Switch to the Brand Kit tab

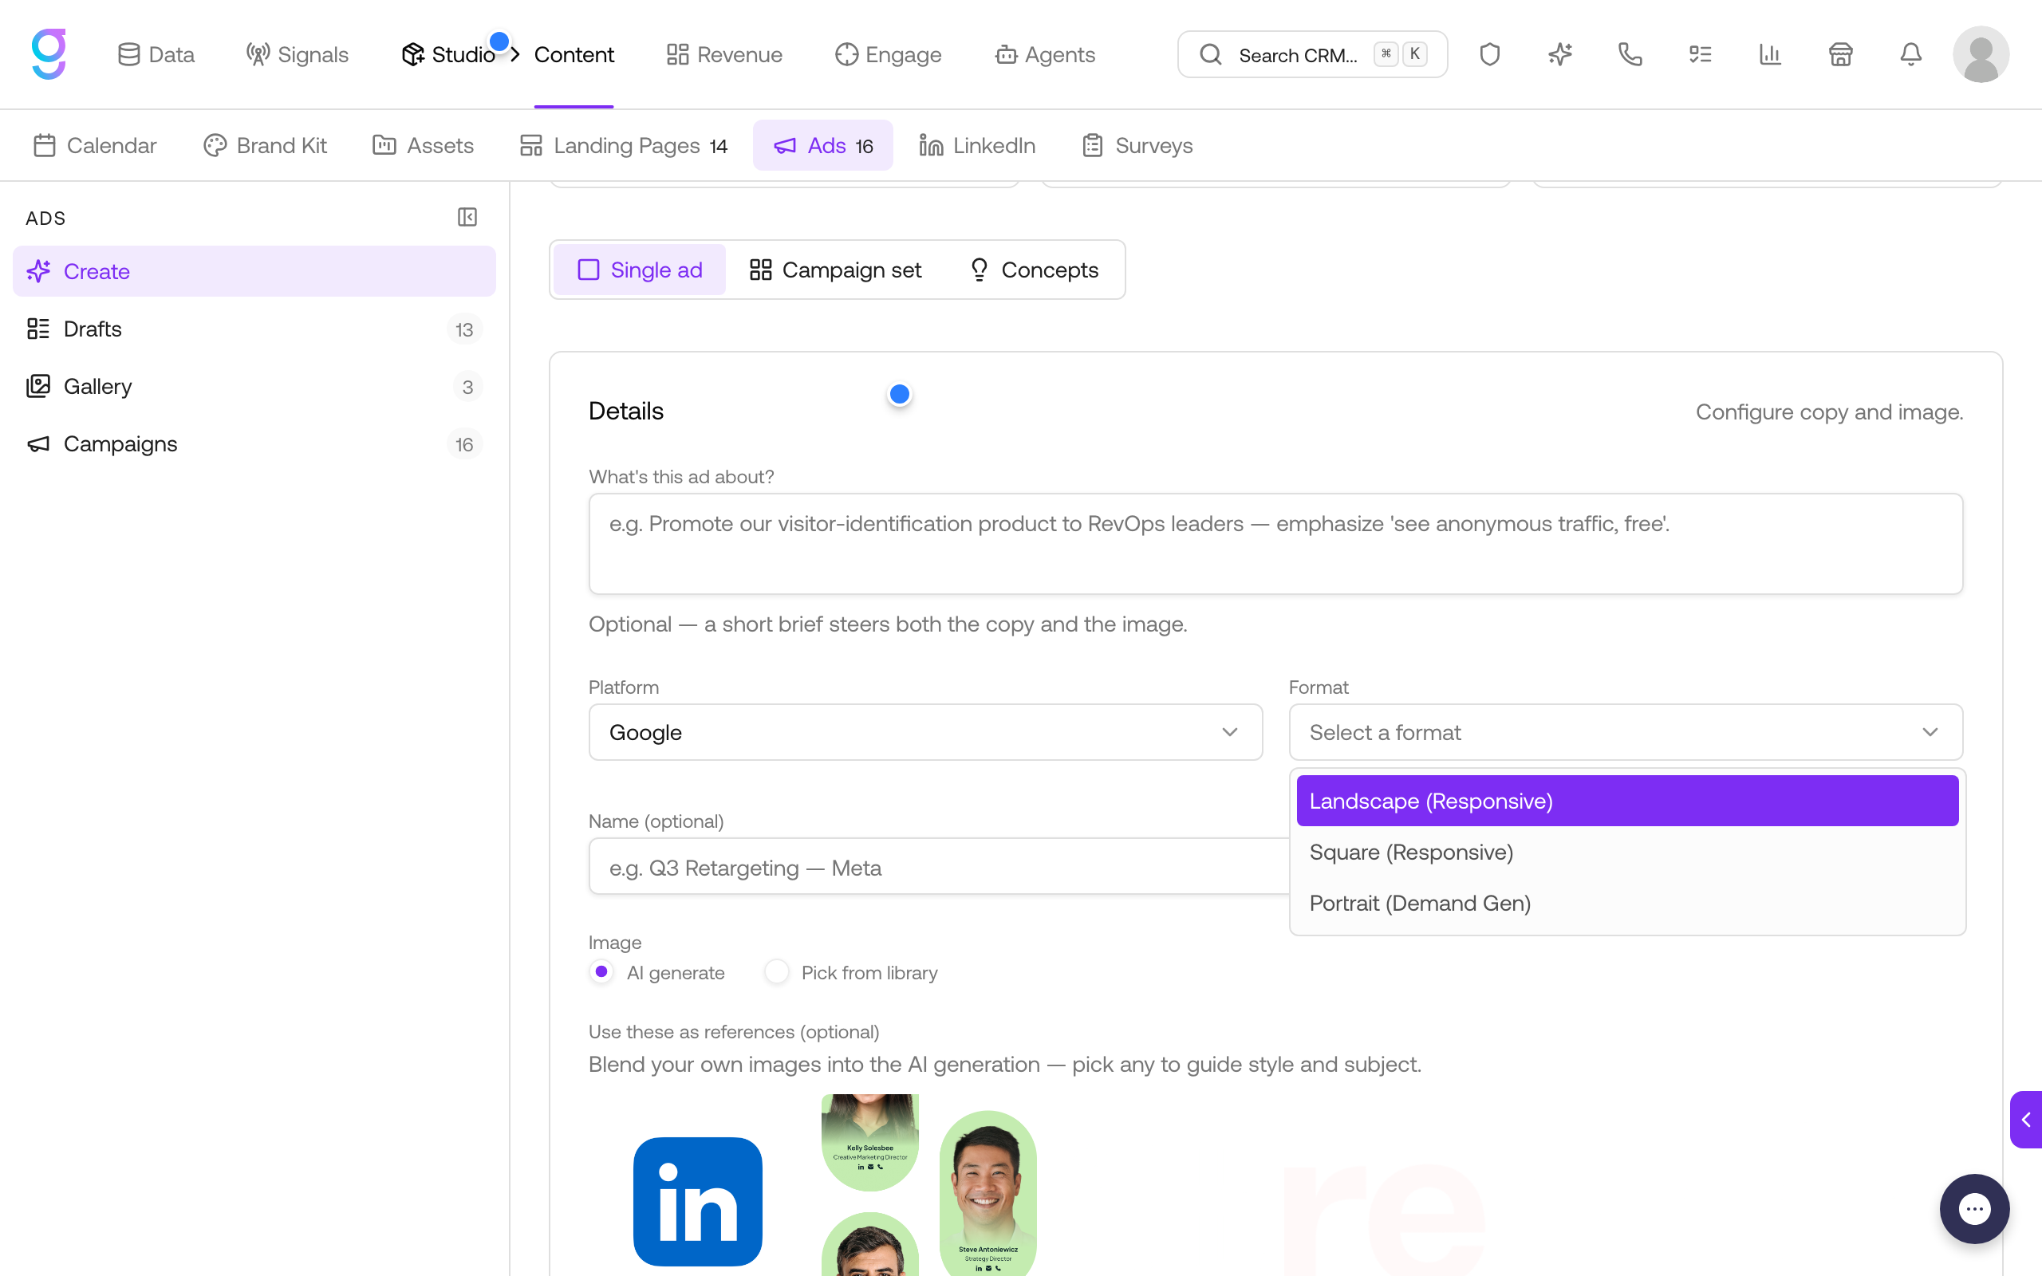pos(265,145)
